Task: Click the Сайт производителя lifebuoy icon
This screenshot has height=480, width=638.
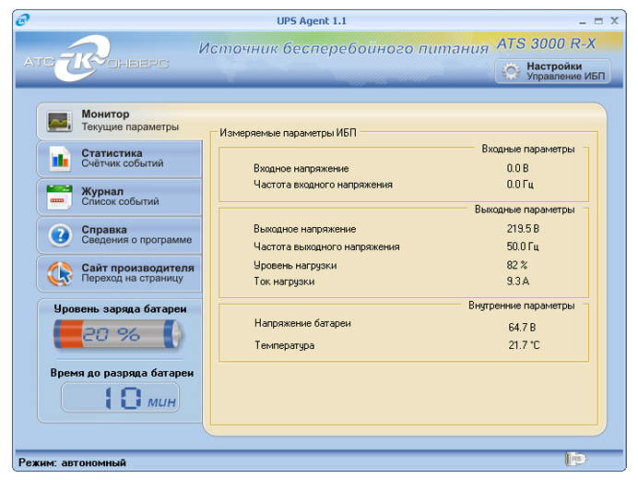Action: (x=60, y=273)
